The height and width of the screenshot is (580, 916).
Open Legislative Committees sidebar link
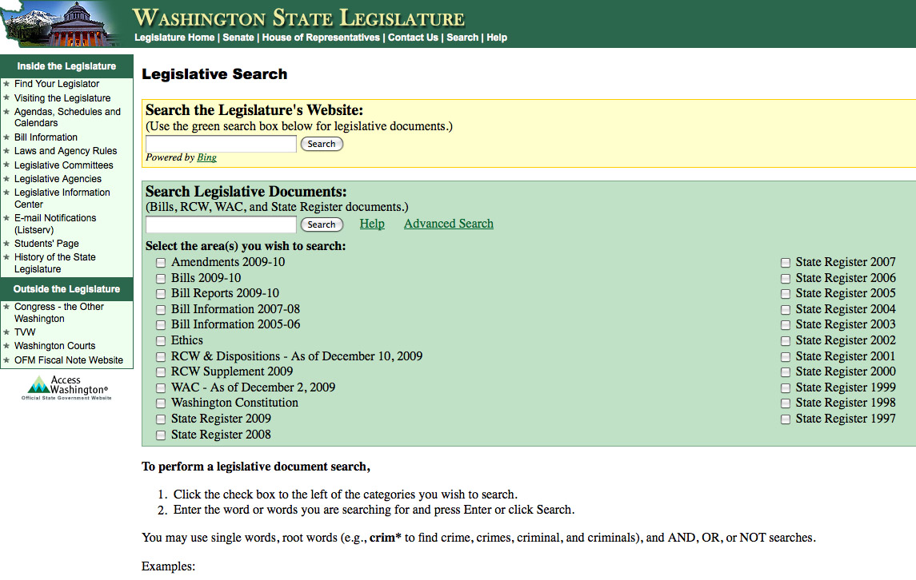pyautogui.click(x=64, y=165)
